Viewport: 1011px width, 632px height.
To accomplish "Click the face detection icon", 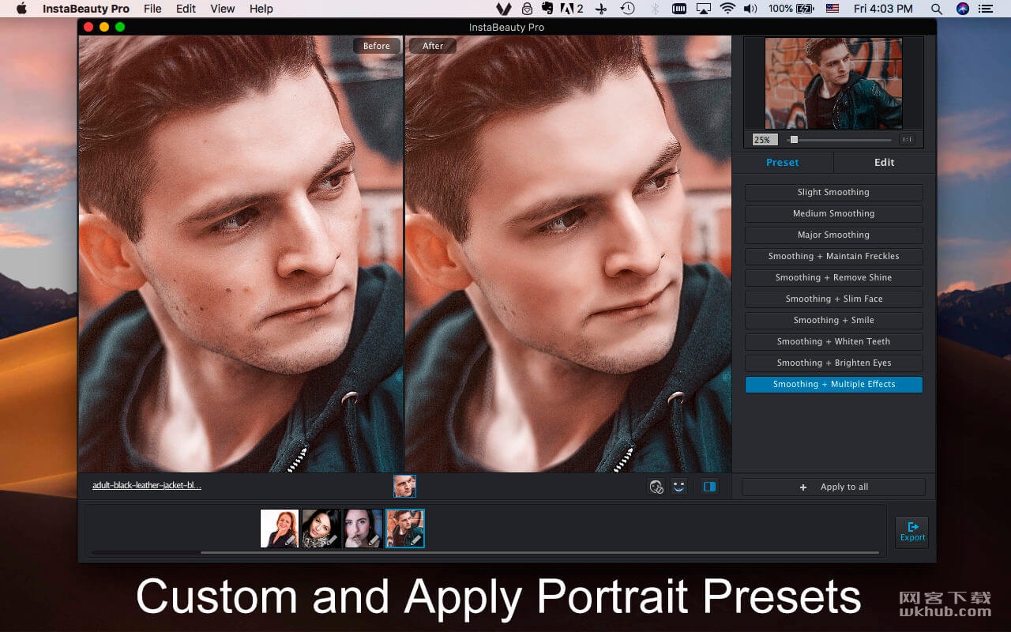I will pos(656,487).
